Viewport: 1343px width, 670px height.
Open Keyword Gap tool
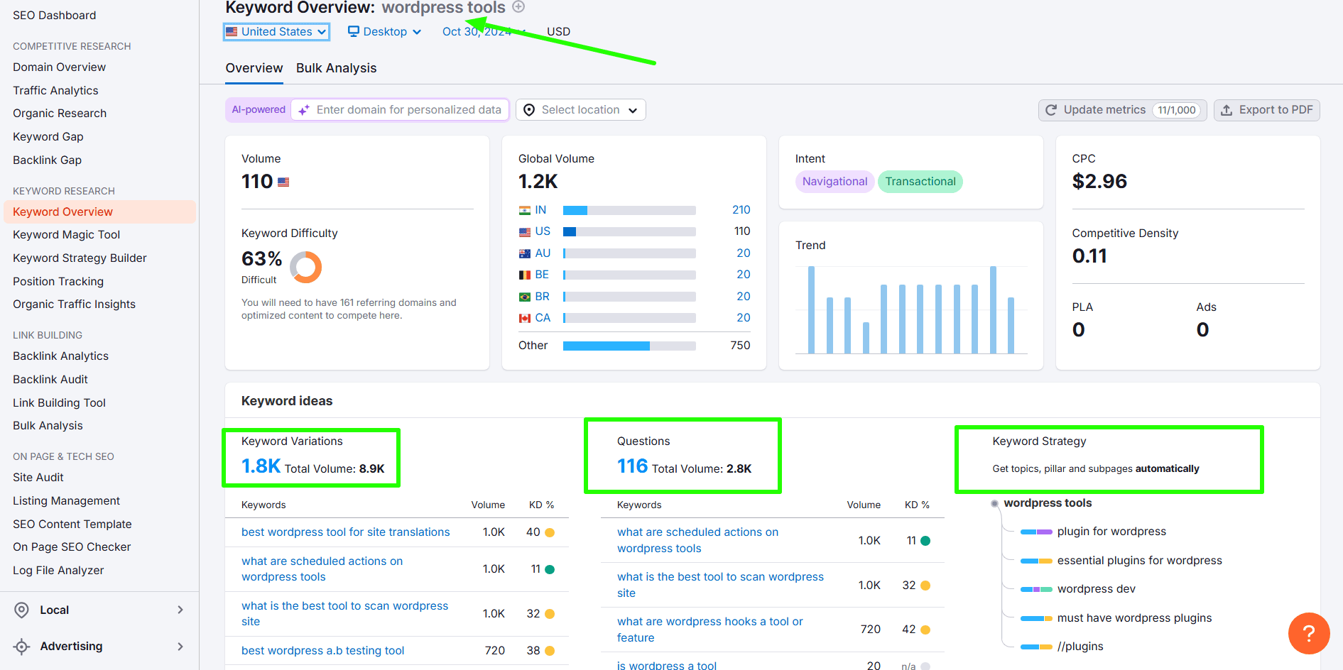pyautogui.click(x=48, y=137)
